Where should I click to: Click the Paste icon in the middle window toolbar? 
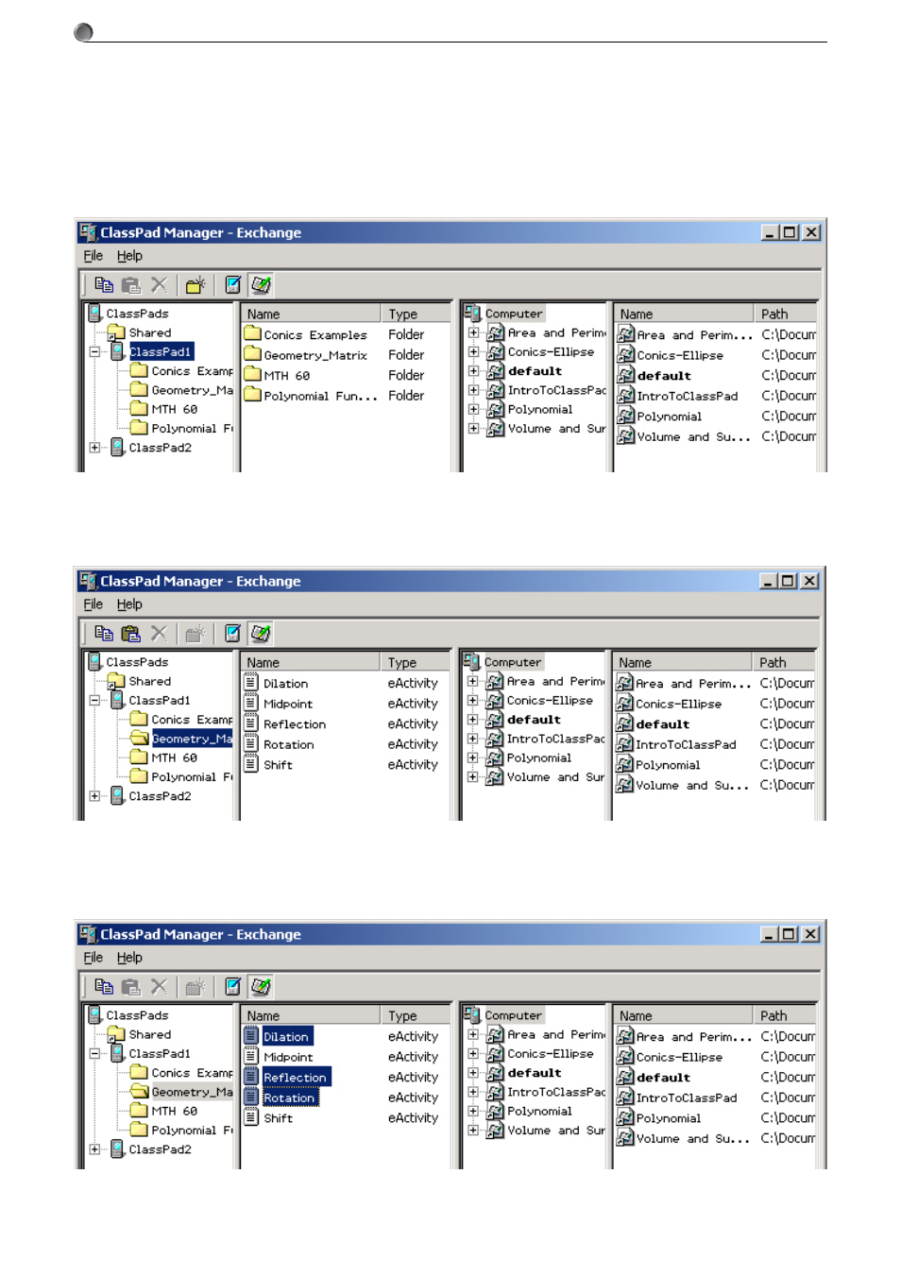pyautogui.click(x=131, y=633)
